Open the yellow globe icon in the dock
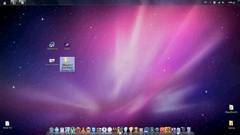The height and width of the screenshot is (135, 240). (168, 129)
